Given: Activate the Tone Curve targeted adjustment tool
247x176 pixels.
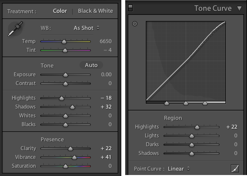Looking at the screenshot, I should [135, 24].
